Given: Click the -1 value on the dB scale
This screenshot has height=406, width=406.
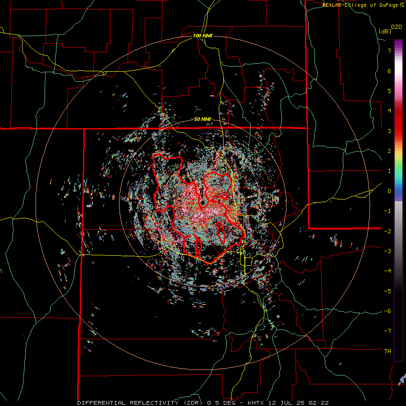Looking at the screenshot, I should click(388, 211).
